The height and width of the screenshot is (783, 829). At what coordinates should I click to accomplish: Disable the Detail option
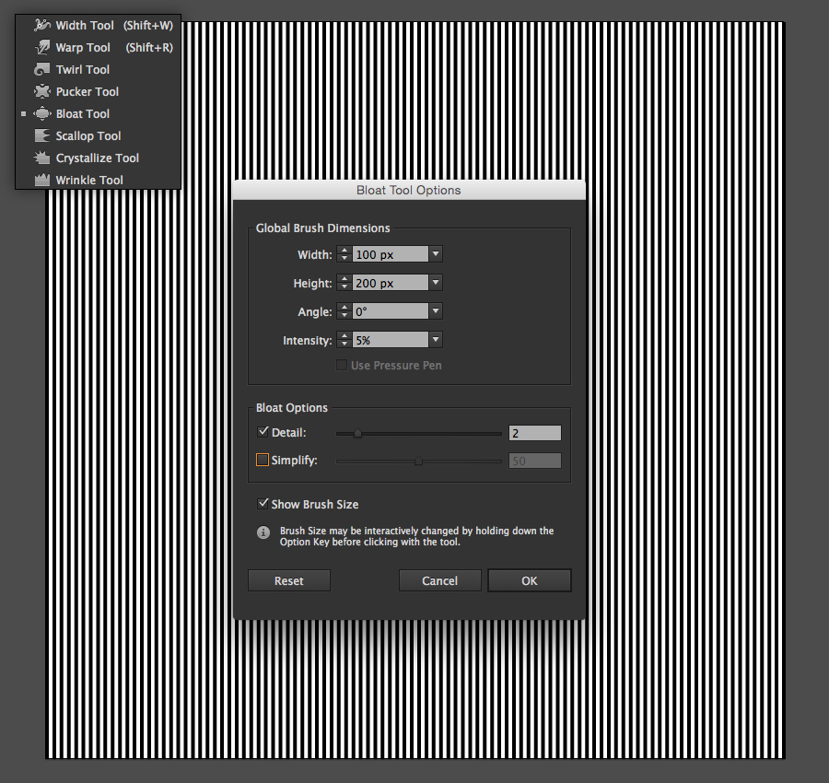coord(263,432)
